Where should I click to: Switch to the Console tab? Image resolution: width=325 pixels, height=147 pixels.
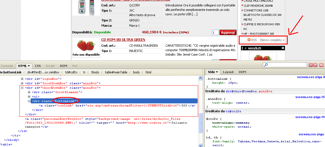coord(7,66)
